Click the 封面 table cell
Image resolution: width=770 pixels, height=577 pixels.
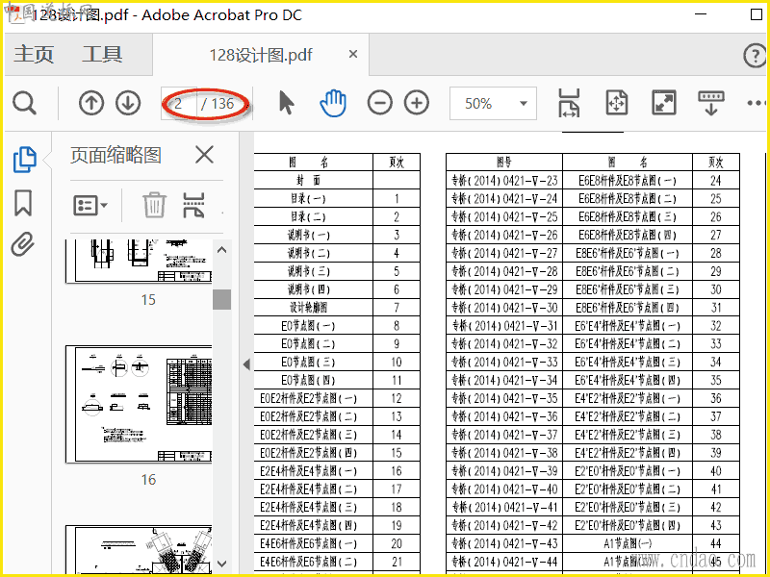(314, 181)
